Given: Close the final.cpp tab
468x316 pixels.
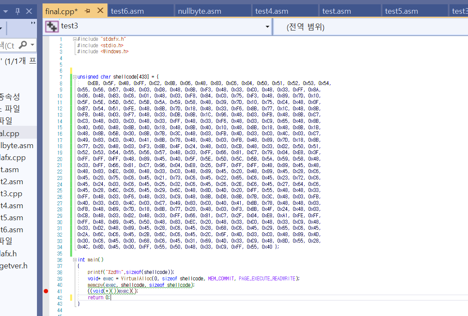Looking at the screenshot, I should pos(101,11).
